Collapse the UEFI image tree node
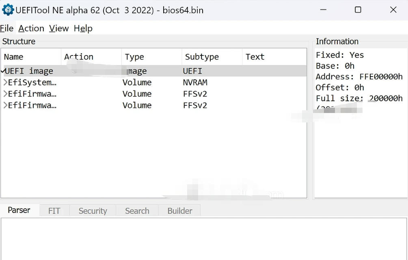This screenshot has width=408, height=260. click(x=3, y=71)
